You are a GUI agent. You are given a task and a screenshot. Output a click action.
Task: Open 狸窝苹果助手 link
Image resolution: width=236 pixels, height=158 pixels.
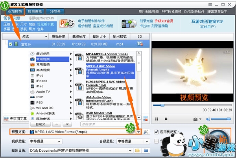pos(217,12)
